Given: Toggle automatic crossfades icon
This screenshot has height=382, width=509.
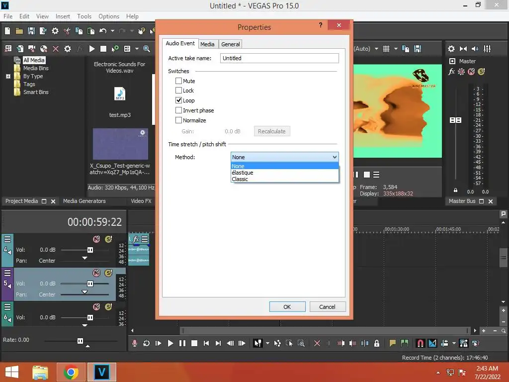Looking at the screenshot, I should click(432, 343).
